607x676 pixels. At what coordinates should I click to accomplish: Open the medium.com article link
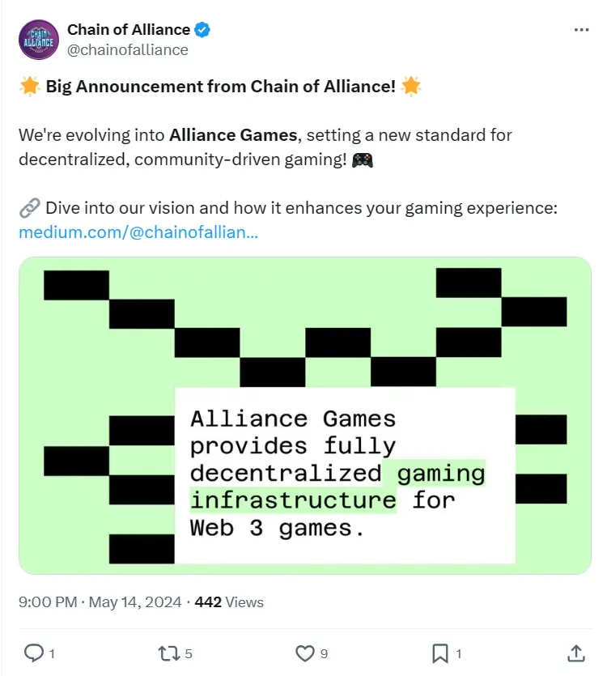(x=137, y=232)
